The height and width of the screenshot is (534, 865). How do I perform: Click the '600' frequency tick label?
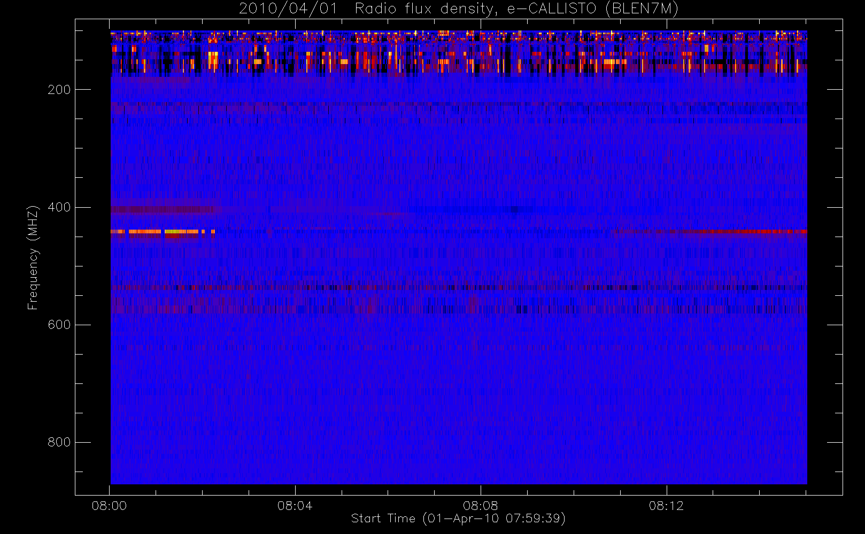click(x=59, y=325)
